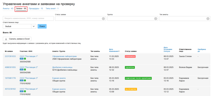
Task: Open request number 4066301055
Action: (10, 67)
